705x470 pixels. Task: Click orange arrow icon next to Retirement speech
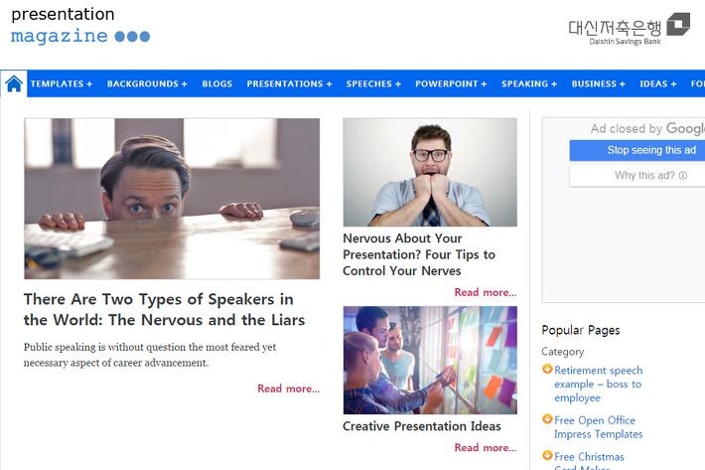coord(547,370)
